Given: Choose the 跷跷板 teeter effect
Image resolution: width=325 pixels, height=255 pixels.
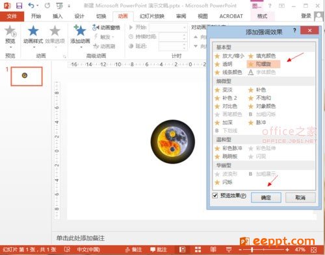Looking at the screenshot, I should (226, 156).
